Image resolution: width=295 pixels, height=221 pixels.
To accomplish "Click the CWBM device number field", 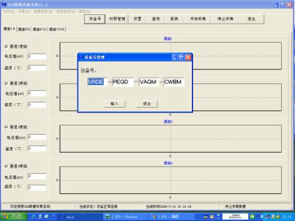I will (174, 81).
